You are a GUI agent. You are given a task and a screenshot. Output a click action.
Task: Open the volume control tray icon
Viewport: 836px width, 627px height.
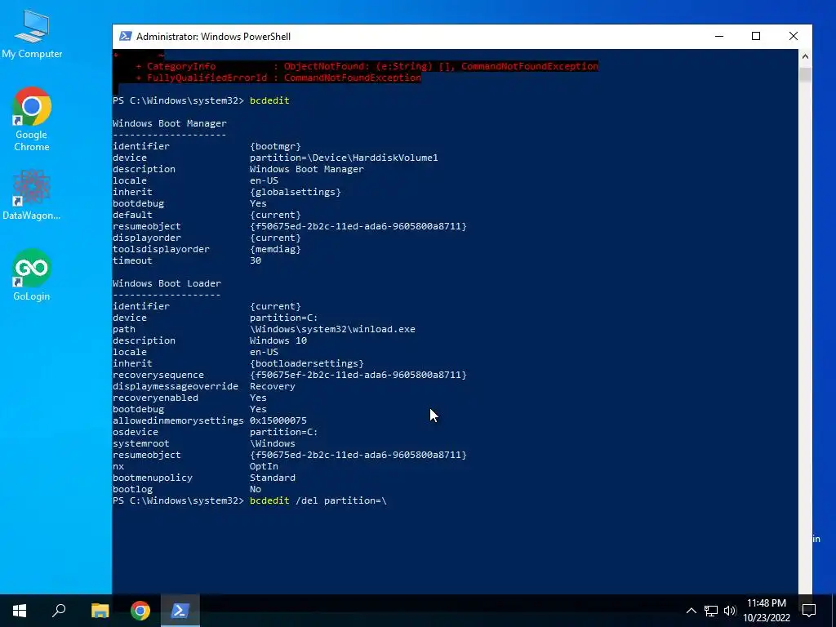pyautogui.click(x=730, y=611)
